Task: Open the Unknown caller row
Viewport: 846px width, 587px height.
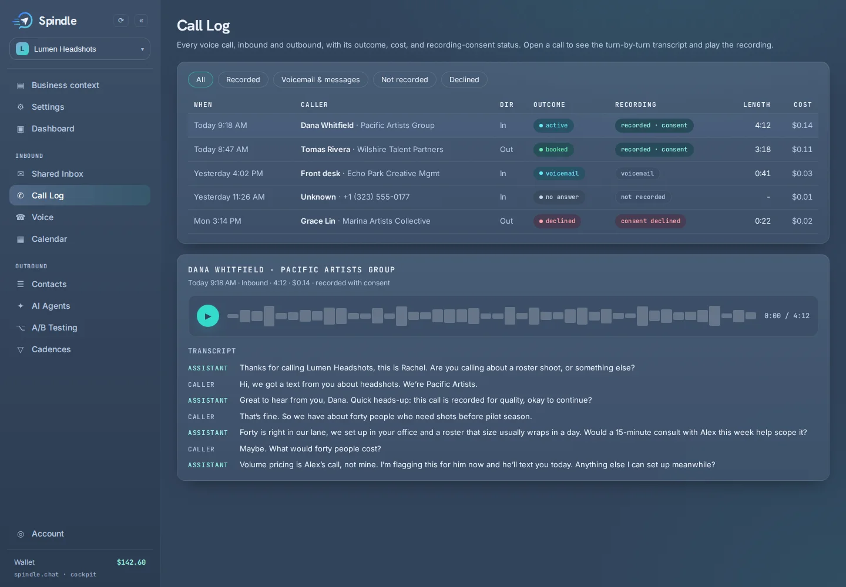Action: 503,197
